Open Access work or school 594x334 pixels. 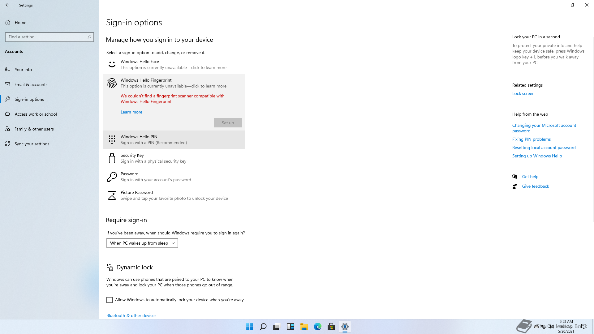49,114
